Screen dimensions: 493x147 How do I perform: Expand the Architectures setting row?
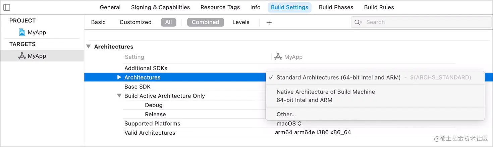(x=119, y=77)
